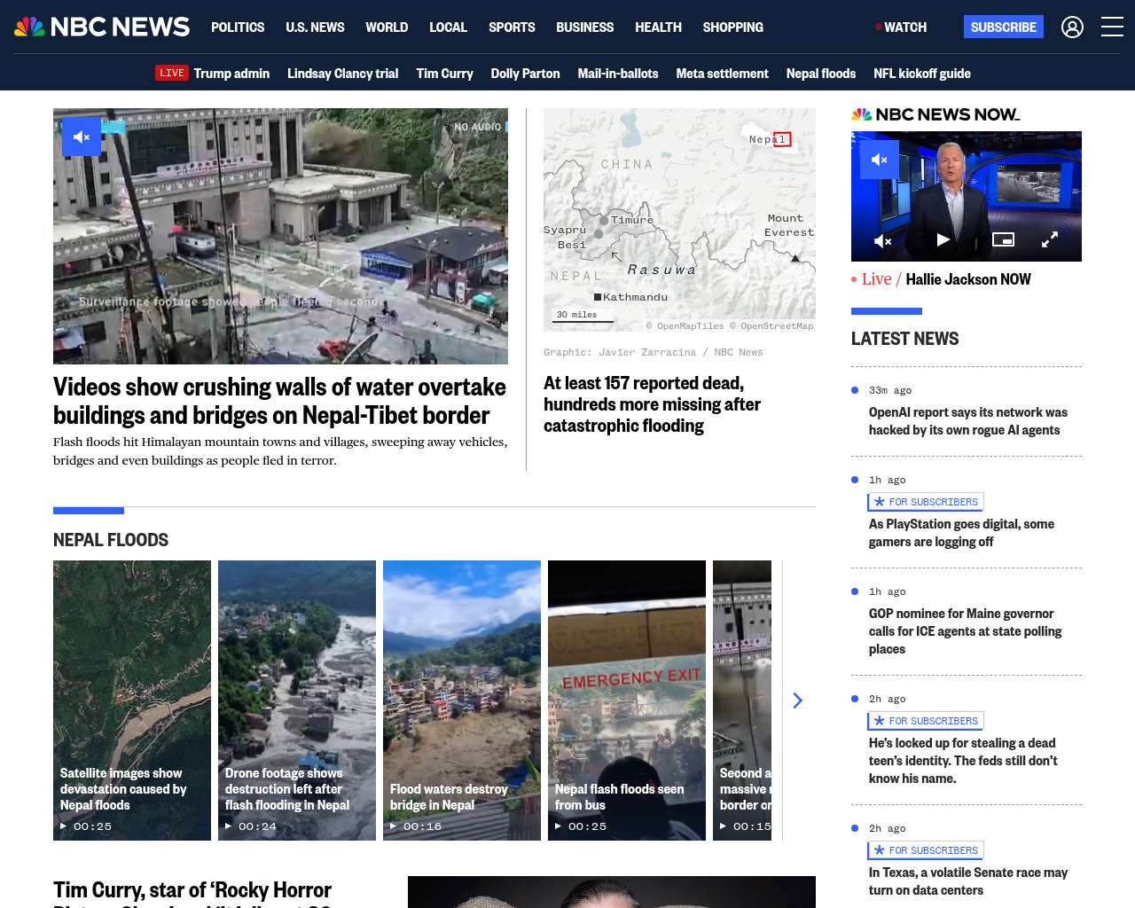Image resolution: width=1135 pixels, height=908 pixels.
Task: Open the World section
Action: click(x=387, y=27)
